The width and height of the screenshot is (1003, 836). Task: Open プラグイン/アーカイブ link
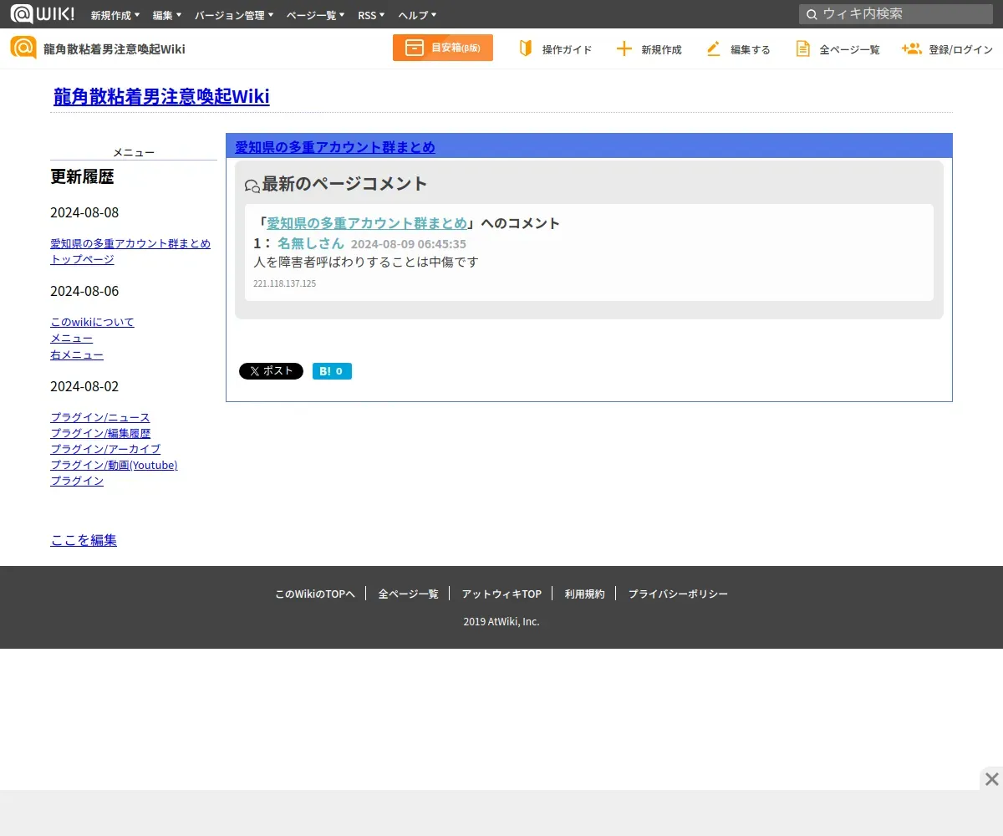[105, 449]
